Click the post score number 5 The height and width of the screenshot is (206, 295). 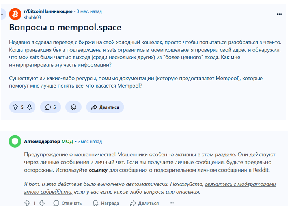point(22,107)
